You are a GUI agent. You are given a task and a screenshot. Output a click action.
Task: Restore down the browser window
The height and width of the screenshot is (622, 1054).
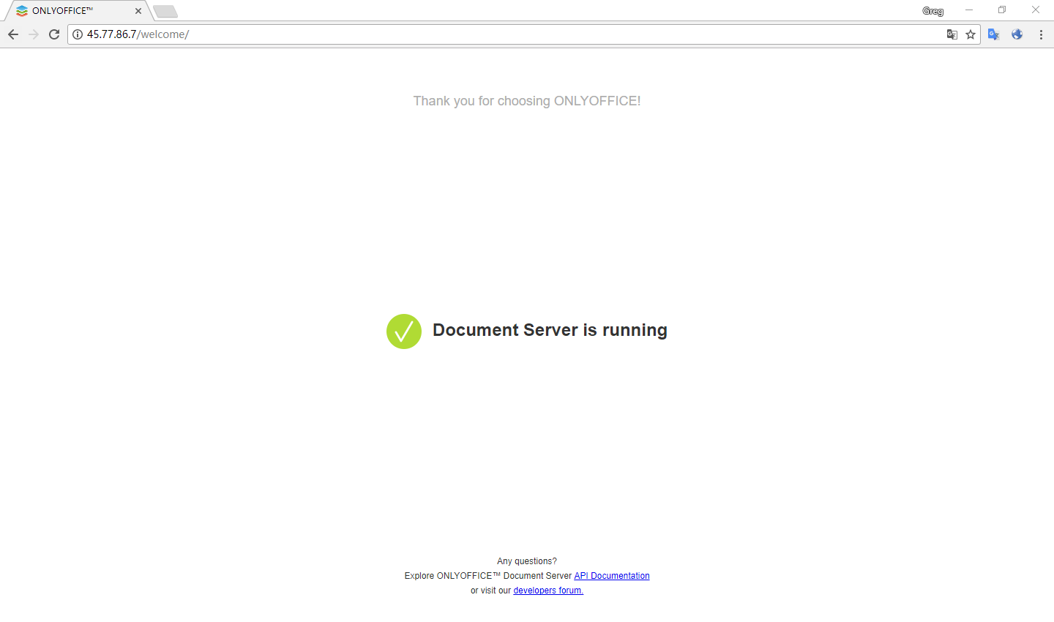point(1002,10)
